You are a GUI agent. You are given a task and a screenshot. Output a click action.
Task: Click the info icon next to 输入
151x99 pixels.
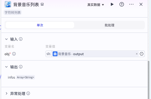pos(21,39)
